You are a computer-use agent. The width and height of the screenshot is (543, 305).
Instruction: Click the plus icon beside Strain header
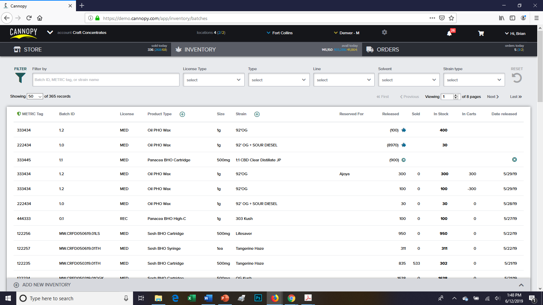click(257, 114)
